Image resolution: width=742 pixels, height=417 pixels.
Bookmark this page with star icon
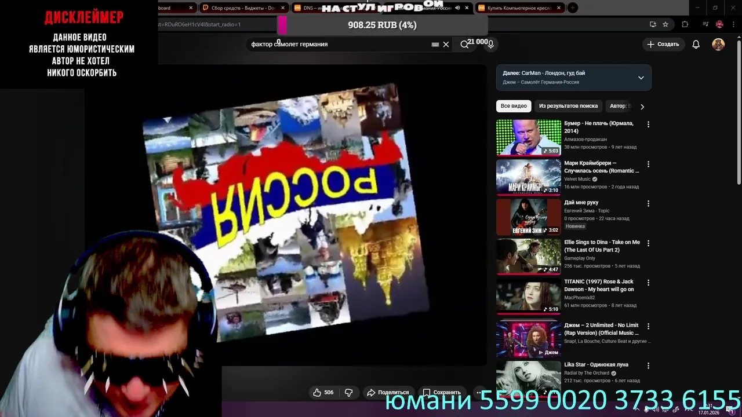[x=665, y=24]
